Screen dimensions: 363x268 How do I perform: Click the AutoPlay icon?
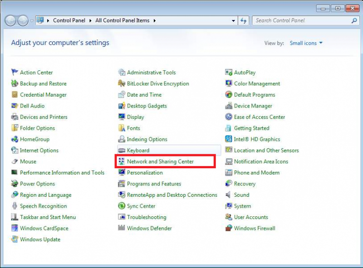click(x=229, y=72)
